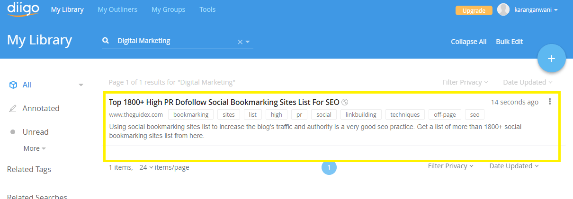Image resolution: width=573 pixels, height=199 pixels.
Task: Expand the search options dropdown arrow
Action: (248, 42)
